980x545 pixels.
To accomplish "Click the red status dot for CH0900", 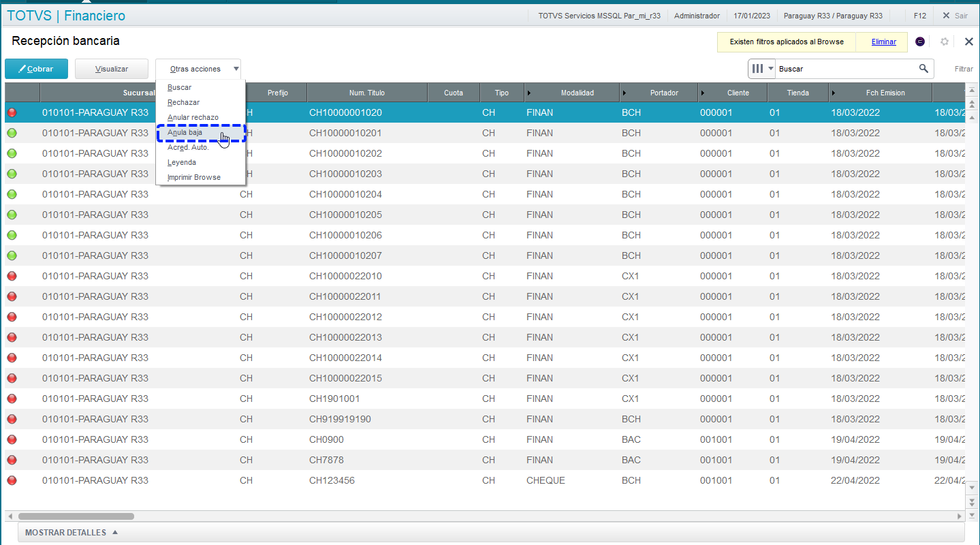I will coord(12,439).
